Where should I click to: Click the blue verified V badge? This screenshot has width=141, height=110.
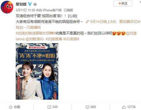[30, 4]
